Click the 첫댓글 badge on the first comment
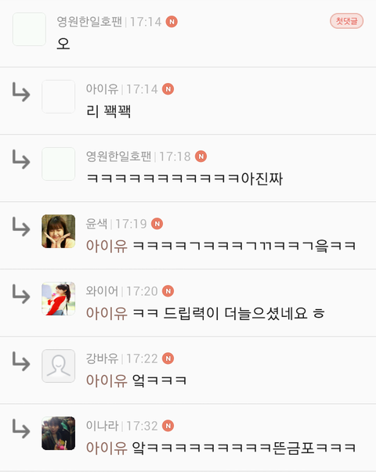This screenshot has width=376, height=472. (x=346, y=21)
